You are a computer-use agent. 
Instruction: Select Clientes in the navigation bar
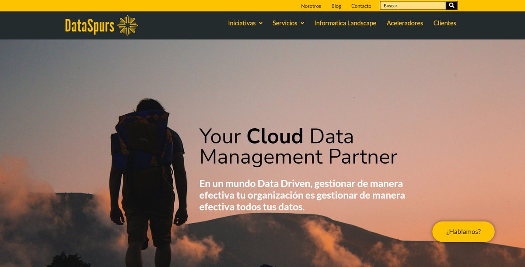[x=444, y=23]
